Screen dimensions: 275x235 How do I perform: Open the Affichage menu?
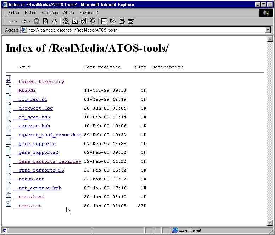tap(50, 13)
